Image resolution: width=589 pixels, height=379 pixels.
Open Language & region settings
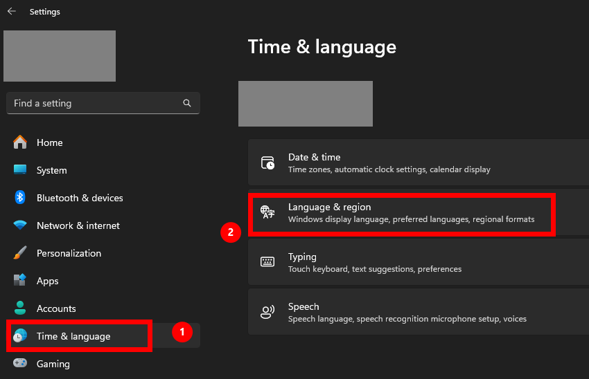pyautogui.click(x=403, y=213)
